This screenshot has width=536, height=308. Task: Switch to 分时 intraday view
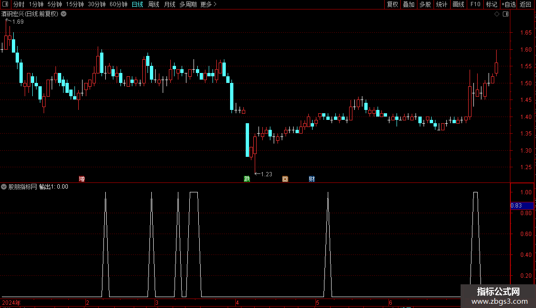pyautogui.click(x=19, y=4)
